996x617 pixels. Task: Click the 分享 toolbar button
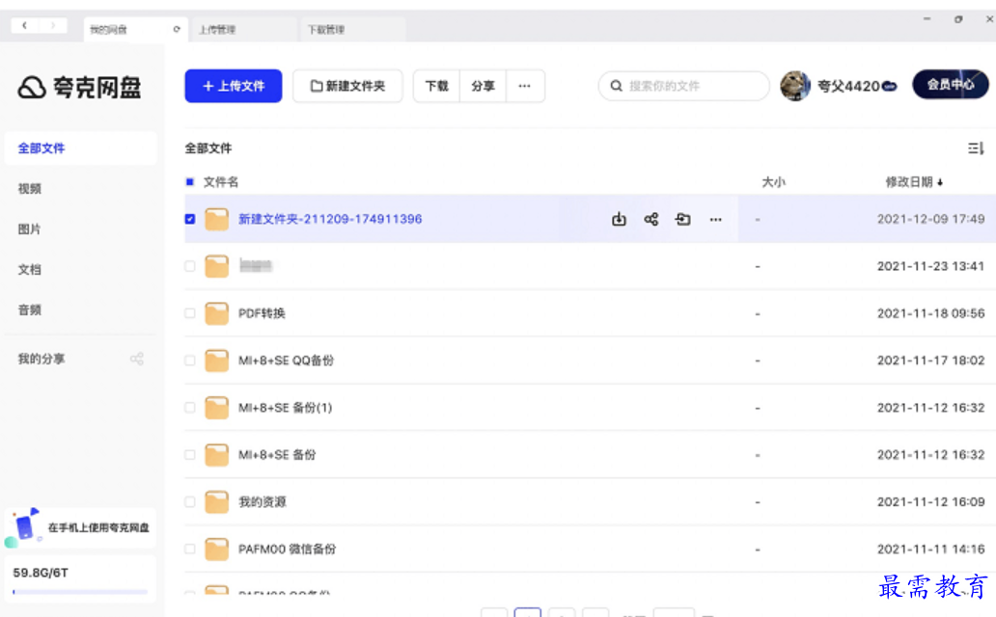[x=483, y=86]
